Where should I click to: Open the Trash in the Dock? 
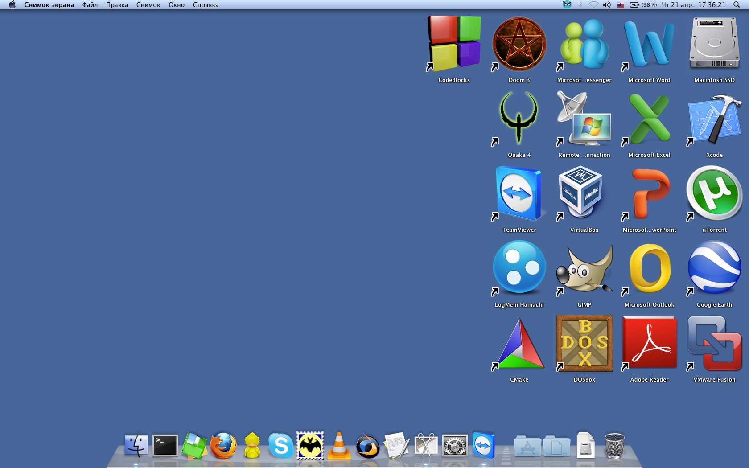pyautogui.click(x=614, y=446)
